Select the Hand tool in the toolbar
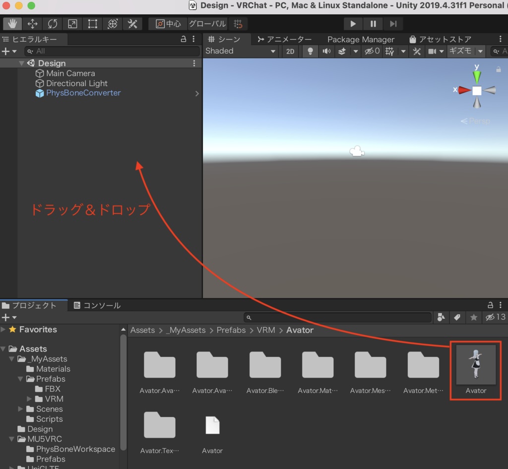 12,23
